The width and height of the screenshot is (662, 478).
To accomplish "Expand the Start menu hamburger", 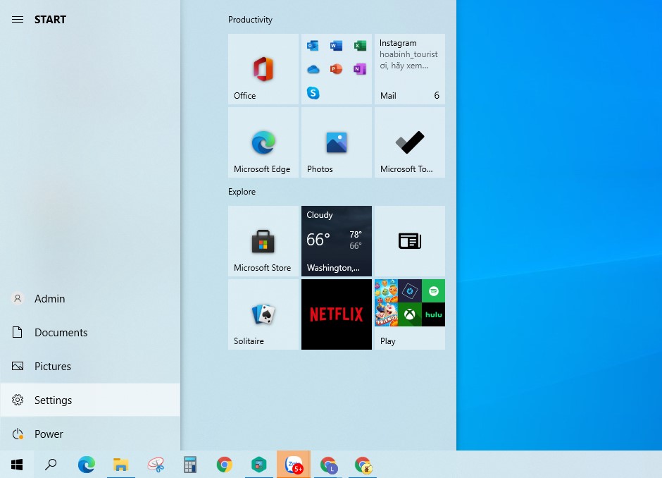I will click(x=18, y=19).
